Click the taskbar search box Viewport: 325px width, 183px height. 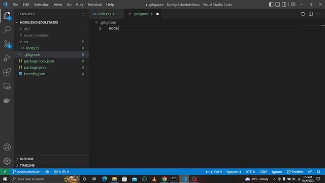[x=45, y=179]
